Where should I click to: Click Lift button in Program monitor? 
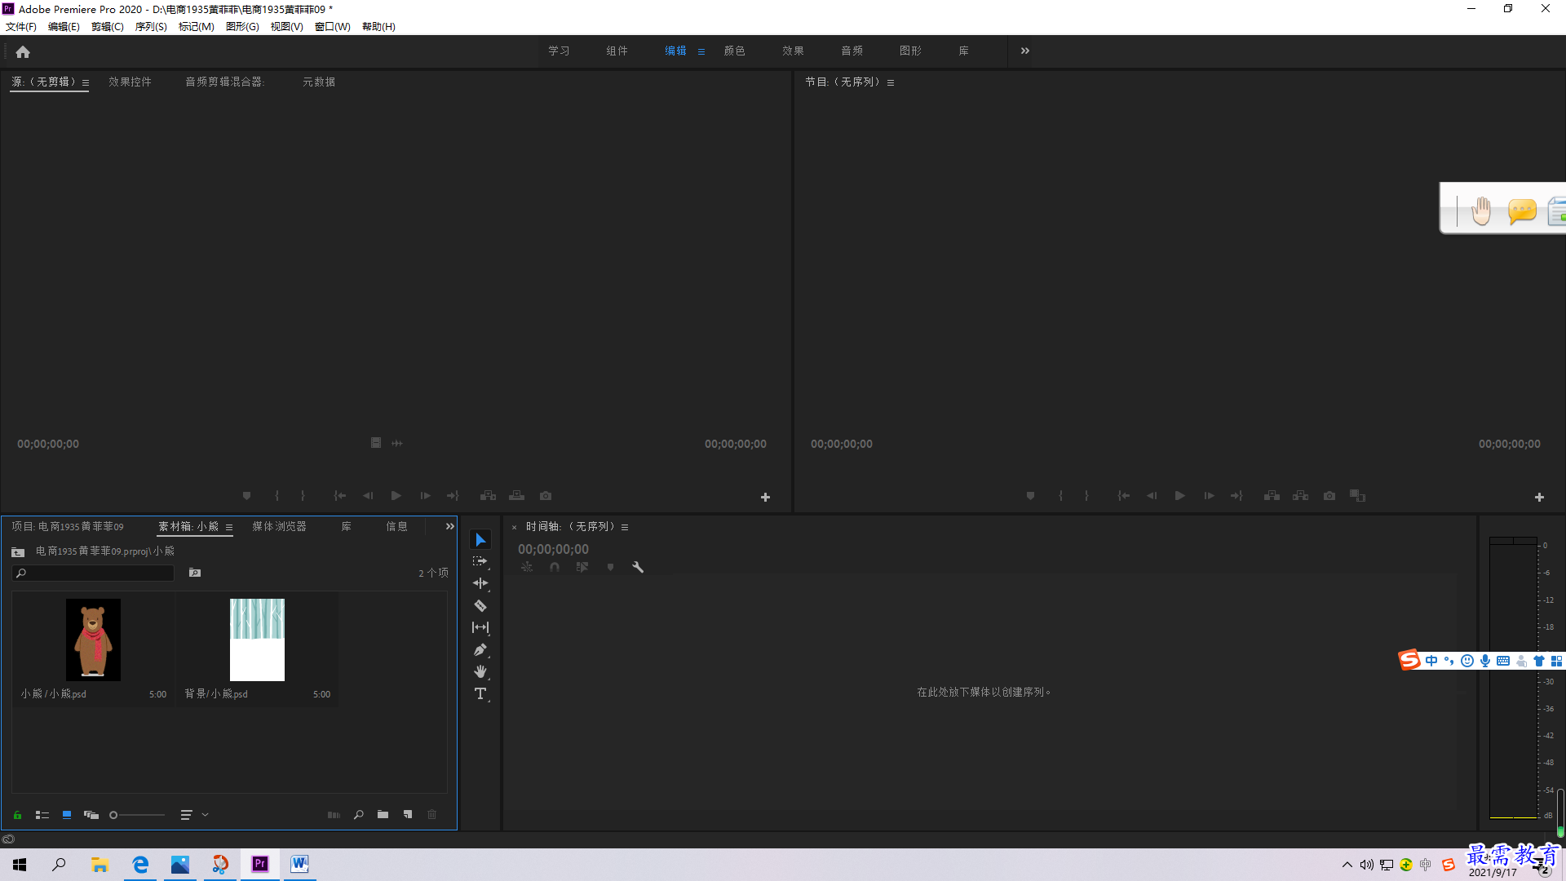tap(1272, 496)
